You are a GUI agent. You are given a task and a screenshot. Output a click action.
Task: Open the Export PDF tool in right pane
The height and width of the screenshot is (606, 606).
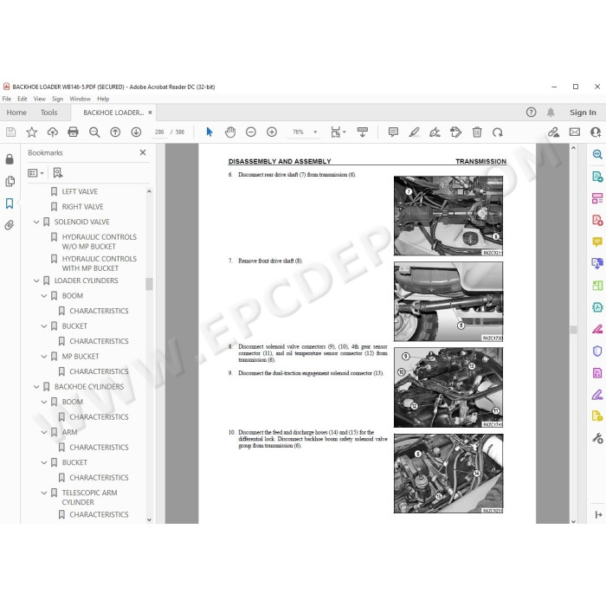point(597,177)
